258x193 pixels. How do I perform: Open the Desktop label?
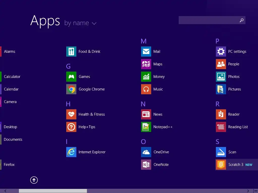[10, 127]
